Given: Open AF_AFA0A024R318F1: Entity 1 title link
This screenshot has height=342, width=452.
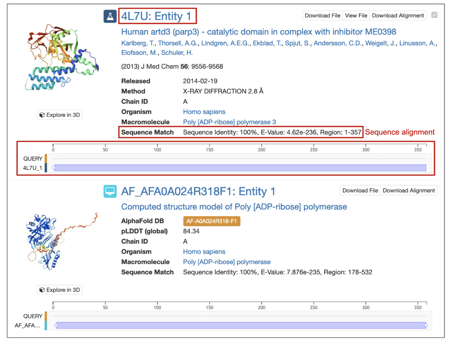Looking at the screenshot, I should point(198,191).
